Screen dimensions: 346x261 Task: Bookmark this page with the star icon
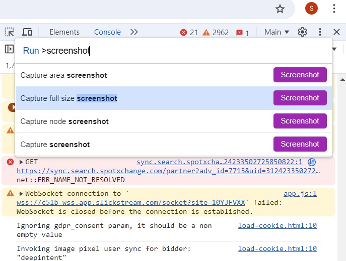pyautogui.click(x=280, y=9)
